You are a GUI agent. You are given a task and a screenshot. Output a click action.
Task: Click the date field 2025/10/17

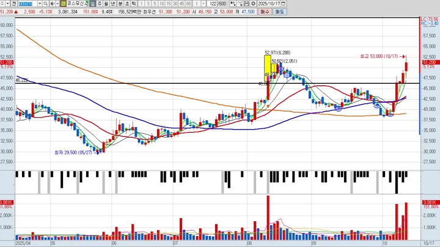click(269, 4)
